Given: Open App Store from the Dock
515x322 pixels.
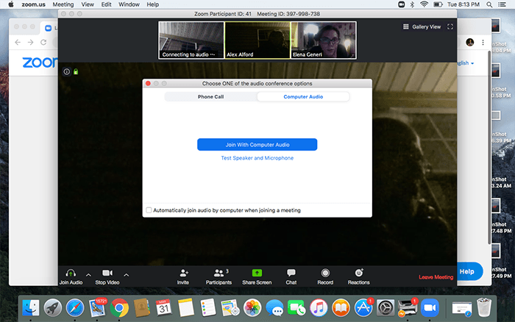Looking at the screenshot, I should (363, 308).
